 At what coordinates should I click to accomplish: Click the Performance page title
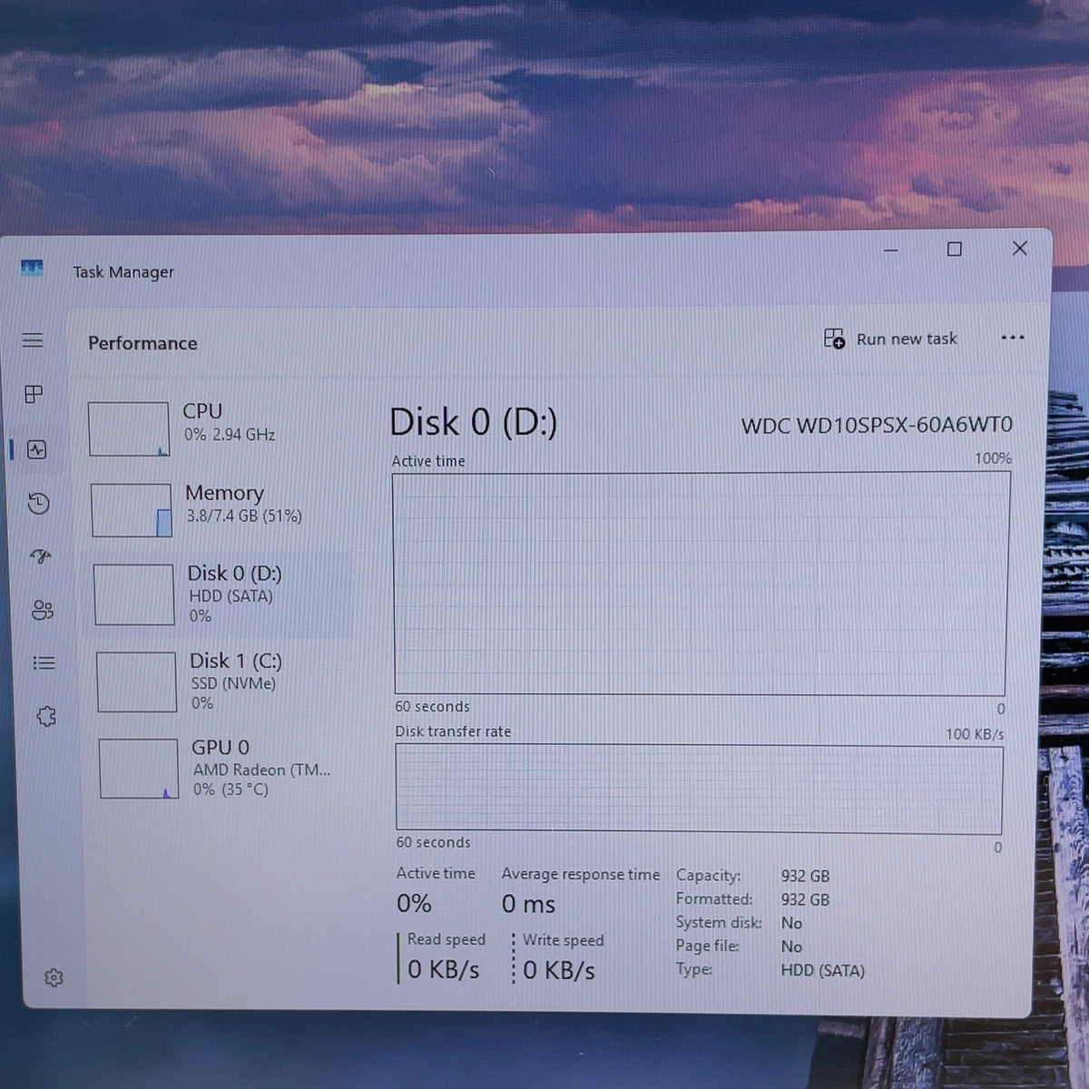coord(142,343)
